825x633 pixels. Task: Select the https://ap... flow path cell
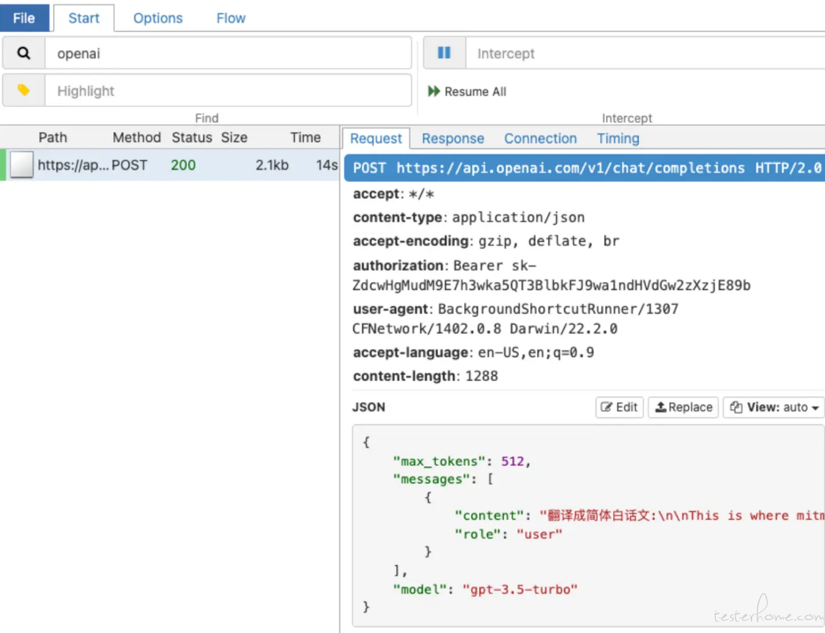tap(73, 165)
